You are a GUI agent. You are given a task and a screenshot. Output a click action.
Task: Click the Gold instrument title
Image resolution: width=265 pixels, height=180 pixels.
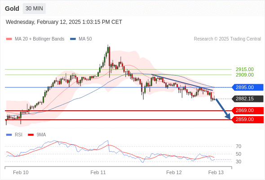[x=12, y=9]
